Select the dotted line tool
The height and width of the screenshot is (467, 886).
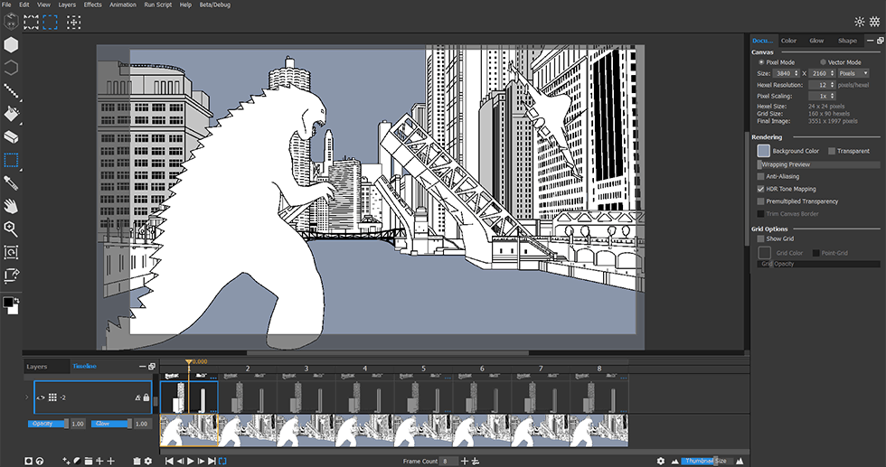pyautogui.click(x=11, y=91)
